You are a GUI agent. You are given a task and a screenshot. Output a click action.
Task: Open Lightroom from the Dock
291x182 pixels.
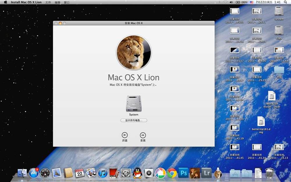206,173
